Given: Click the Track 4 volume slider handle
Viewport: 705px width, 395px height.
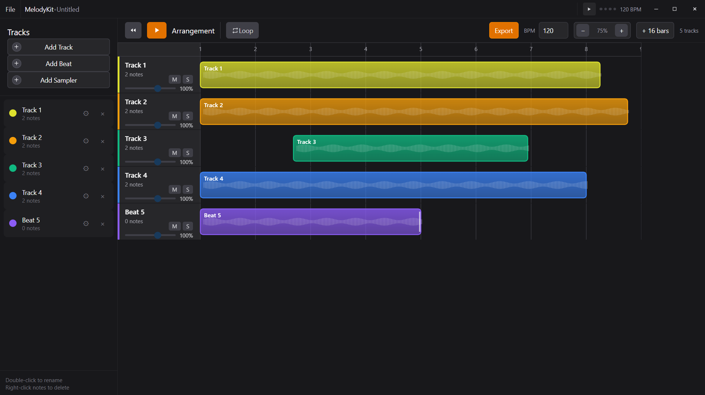Looking at the screenshot, I should tap(158, 199).
